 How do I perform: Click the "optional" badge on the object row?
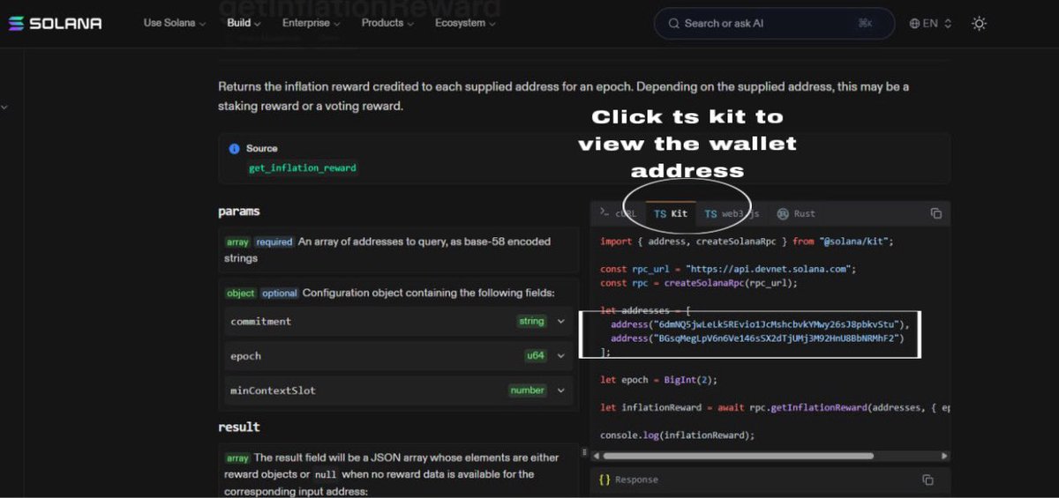click(x=279, y=293)
